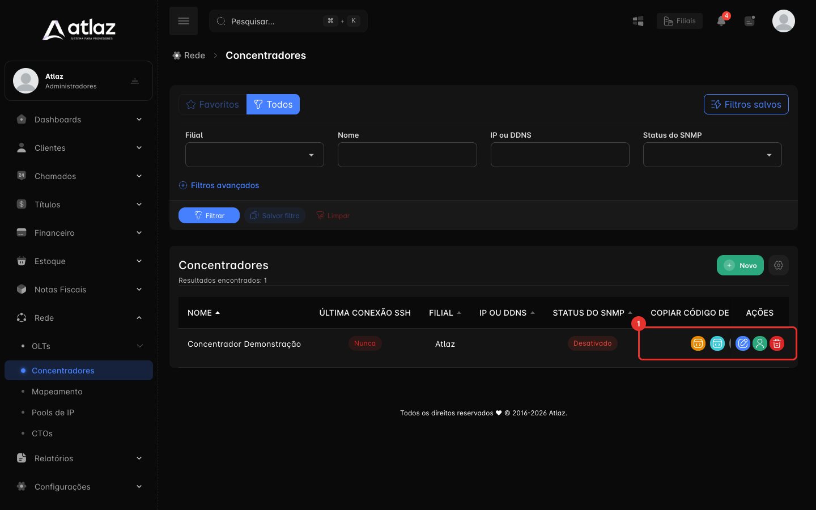The image size is (816, 510).
Task: Click the collapse icon on the Atlaz Administradores card
Action: pyautogui.click(x=135, y=81)
